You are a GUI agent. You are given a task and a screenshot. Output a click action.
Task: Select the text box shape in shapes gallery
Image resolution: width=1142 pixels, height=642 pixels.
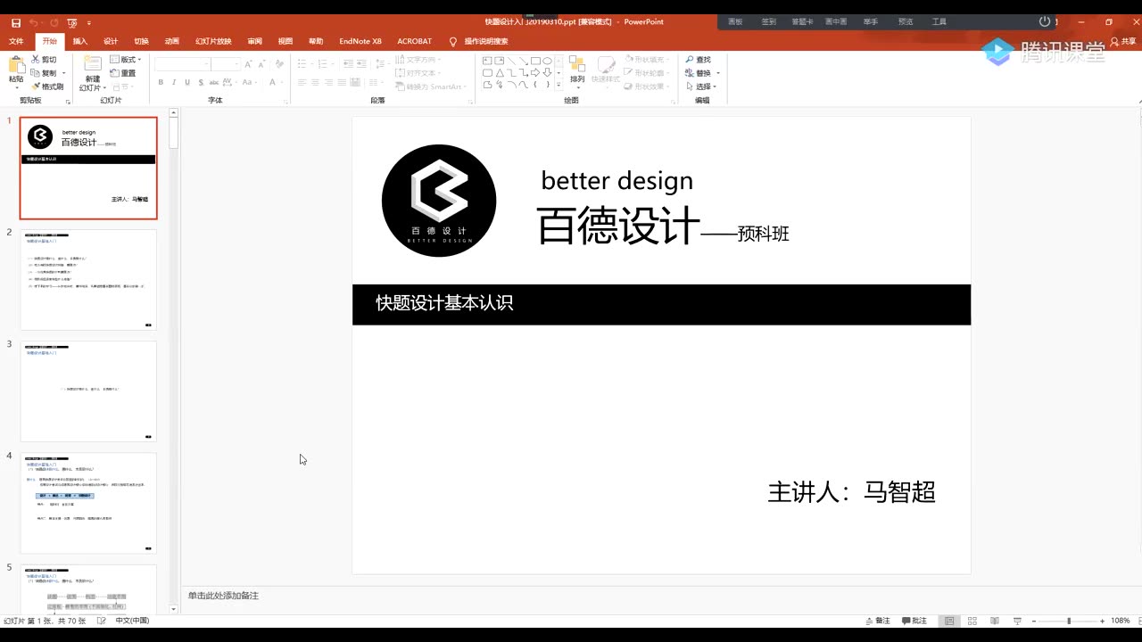pos(488,62)
